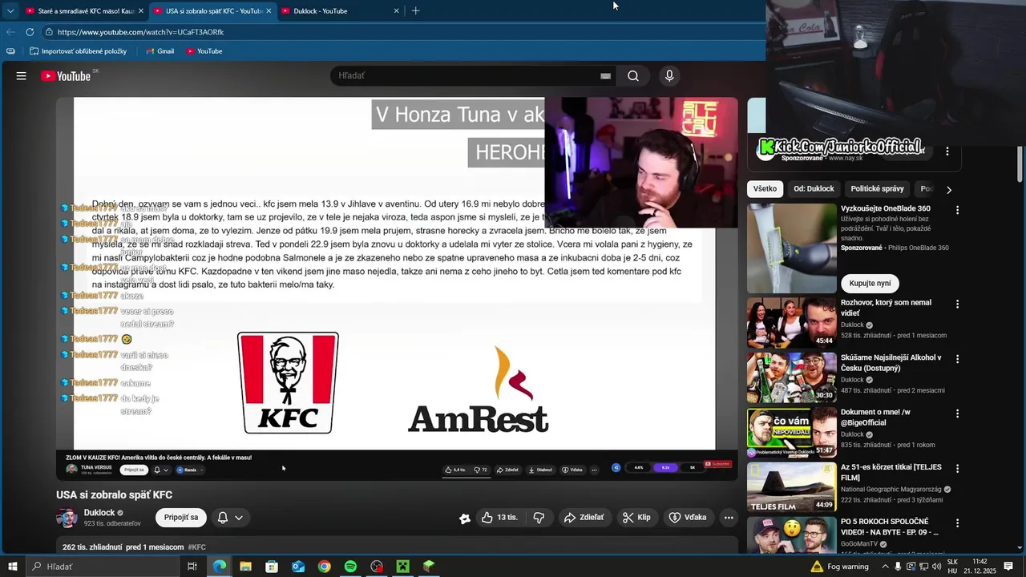Close the USA si zobralo späť KFC tab
The height and width of the screenshot is (577, 1026).
click(x=269, y=11)
